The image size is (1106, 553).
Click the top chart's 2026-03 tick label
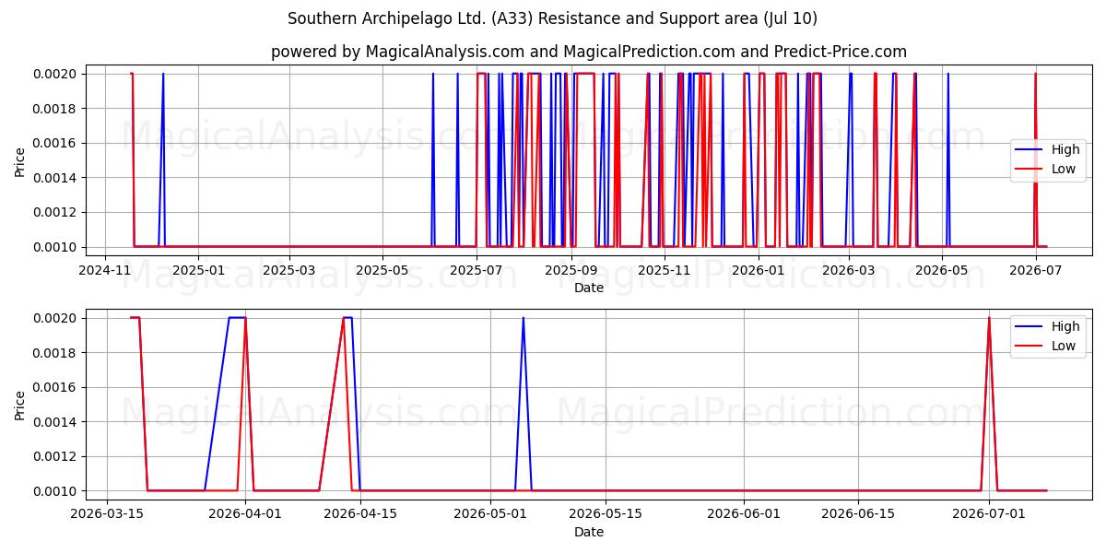point(849,270)
